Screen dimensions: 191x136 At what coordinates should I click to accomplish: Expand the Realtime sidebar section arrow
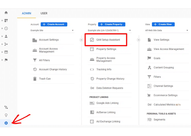pyautogui.click(x=2, y=28)
